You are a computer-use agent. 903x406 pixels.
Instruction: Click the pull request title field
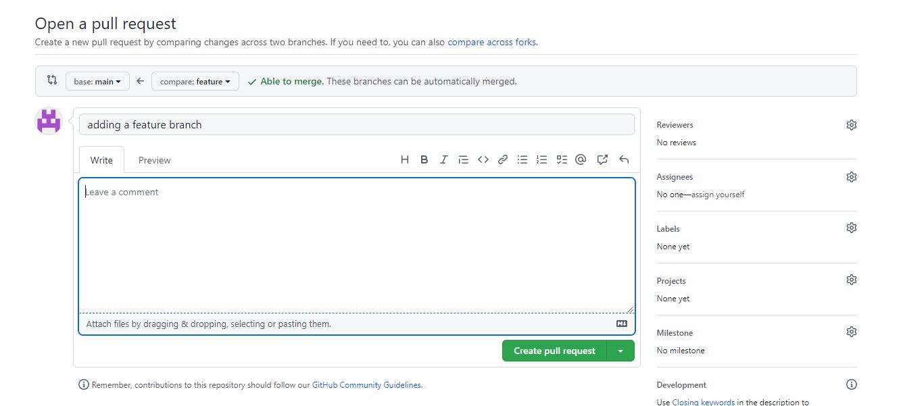click(x=357, y=124)
